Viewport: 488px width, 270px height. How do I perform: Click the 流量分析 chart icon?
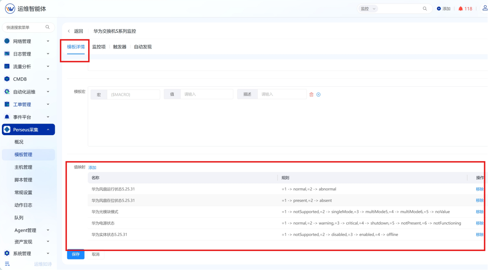(x=7, y=66)
